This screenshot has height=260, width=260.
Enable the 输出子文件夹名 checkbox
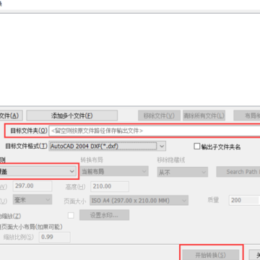[x=197, y=147]
